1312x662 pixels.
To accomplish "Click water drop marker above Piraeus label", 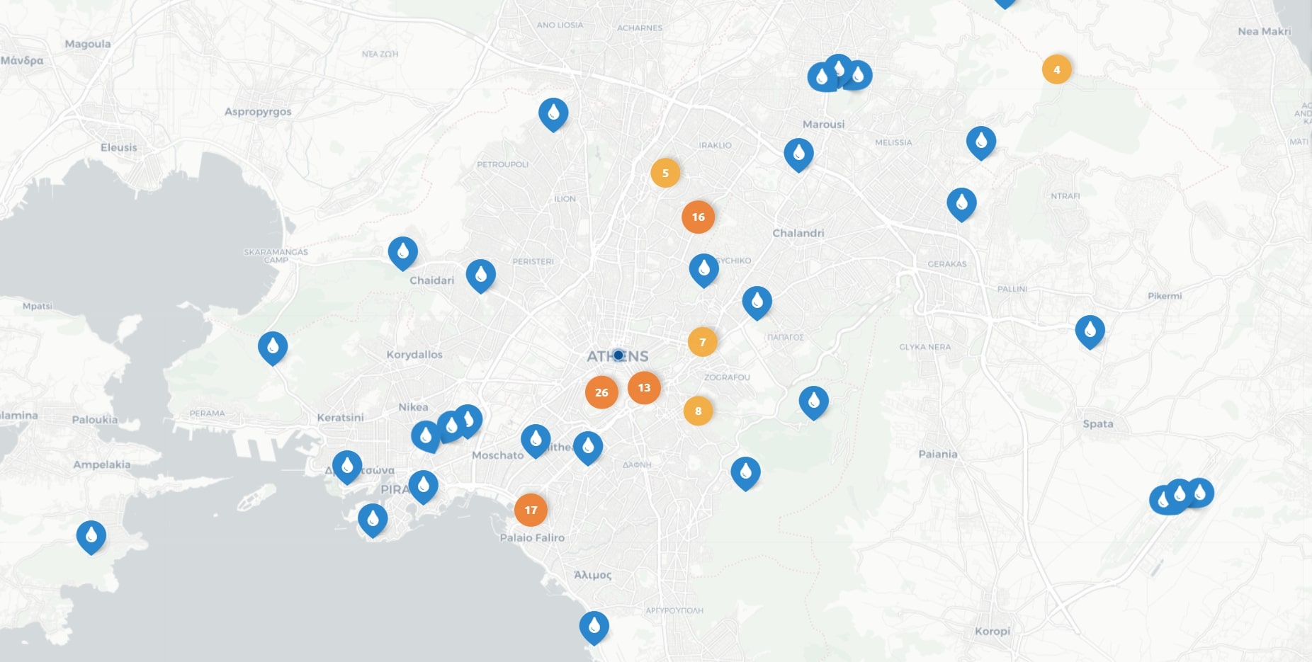I will (x=423, y=486).
